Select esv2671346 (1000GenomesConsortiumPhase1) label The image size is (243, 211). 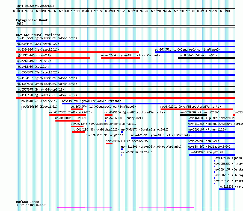click(103, 124)
